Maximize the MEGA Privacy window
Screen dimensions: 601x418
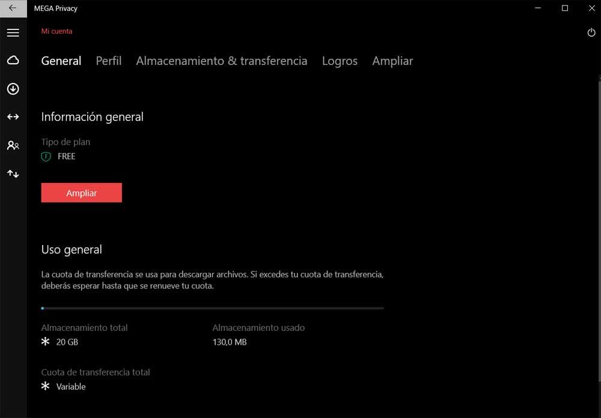click(564, 8)
